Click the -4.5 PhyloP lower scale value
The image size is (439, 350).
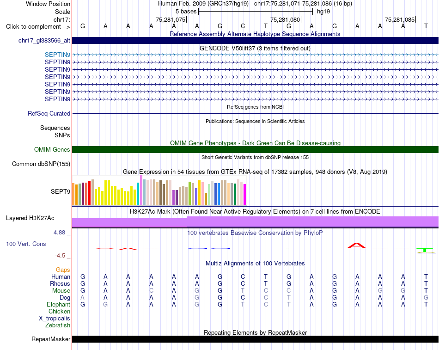tap(60, 256)
